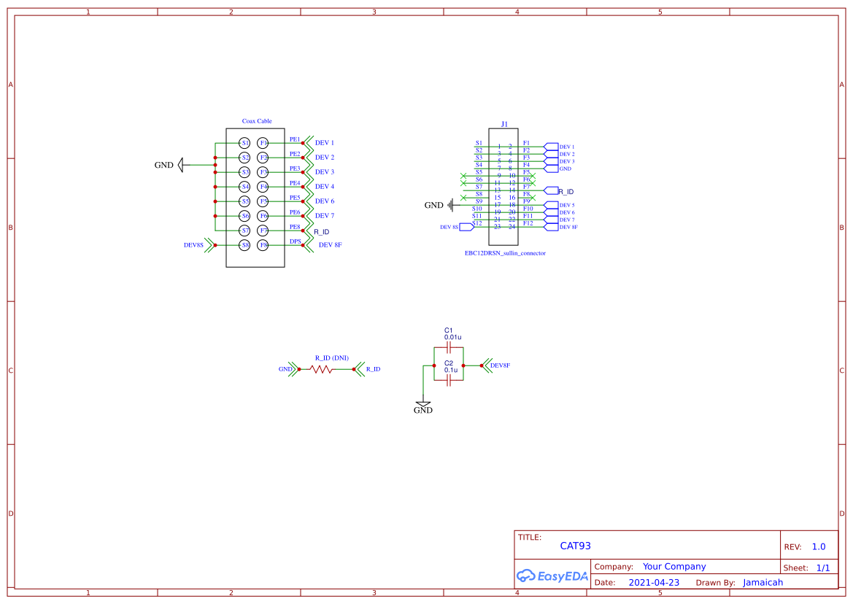Click the Drawn By name Jamaicah
This screenshot has height=604, width=853.
click(763, 582)
